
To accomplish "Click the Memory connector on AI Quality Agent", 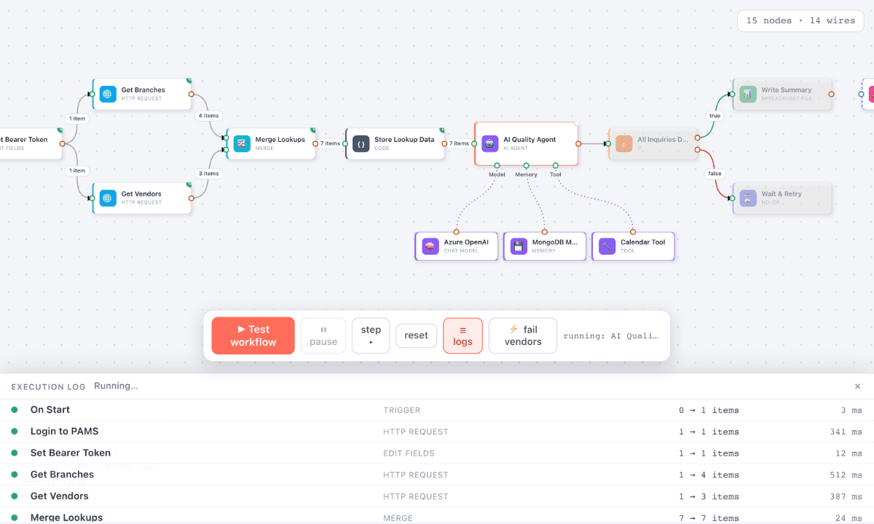I will (526, 165).
